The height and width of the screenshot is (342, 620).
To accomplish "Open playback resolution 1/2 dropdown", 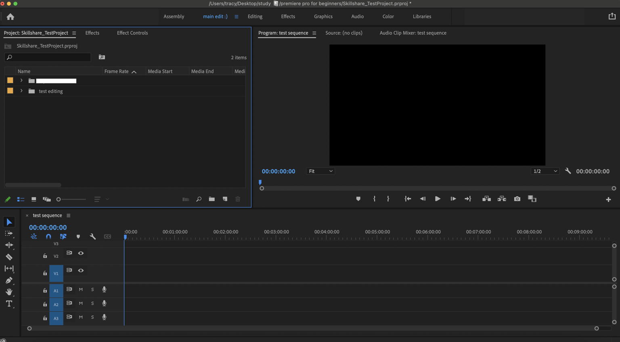I will pos(545,171).
